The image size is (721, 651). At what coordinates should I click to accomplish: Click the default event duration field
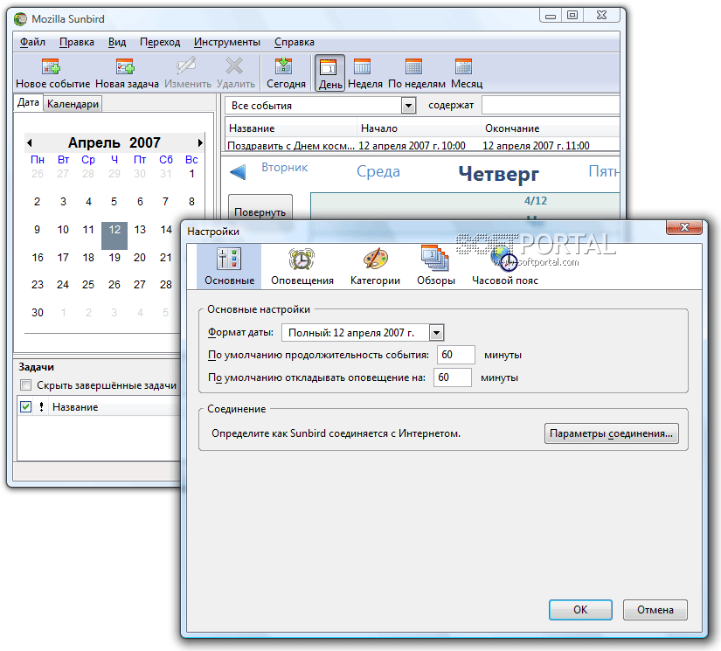pos(455,355)
